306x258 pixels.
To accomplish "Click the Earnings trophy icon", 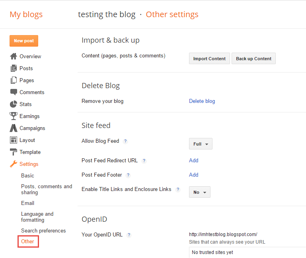I will pyautogui.click(x=14, y=116).
